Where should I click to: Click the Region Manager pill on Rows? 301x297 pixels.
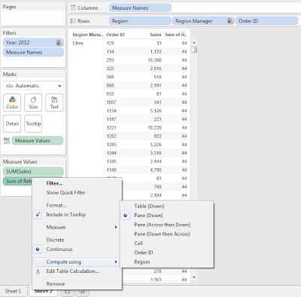coord(203,21)
